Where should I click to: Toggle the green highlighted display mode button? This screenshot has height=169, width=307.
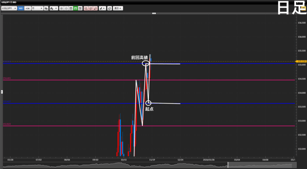click(x=76, y=8)
